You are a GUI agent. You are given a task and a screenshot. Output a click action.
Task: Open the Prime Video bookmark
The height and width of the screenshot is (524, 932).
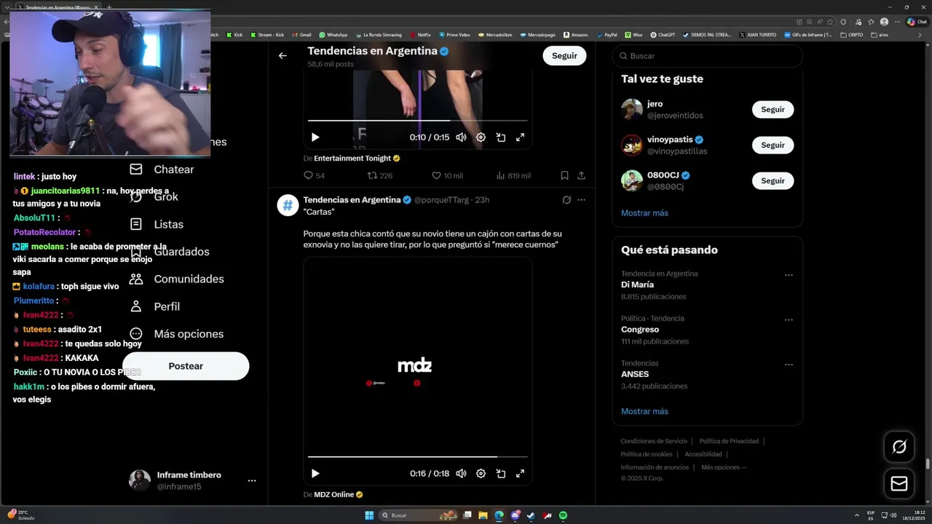coord(454,34)
